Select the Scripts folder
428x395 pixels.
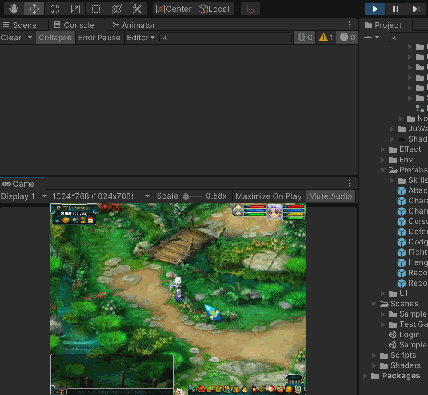click(x=398, y=355)
